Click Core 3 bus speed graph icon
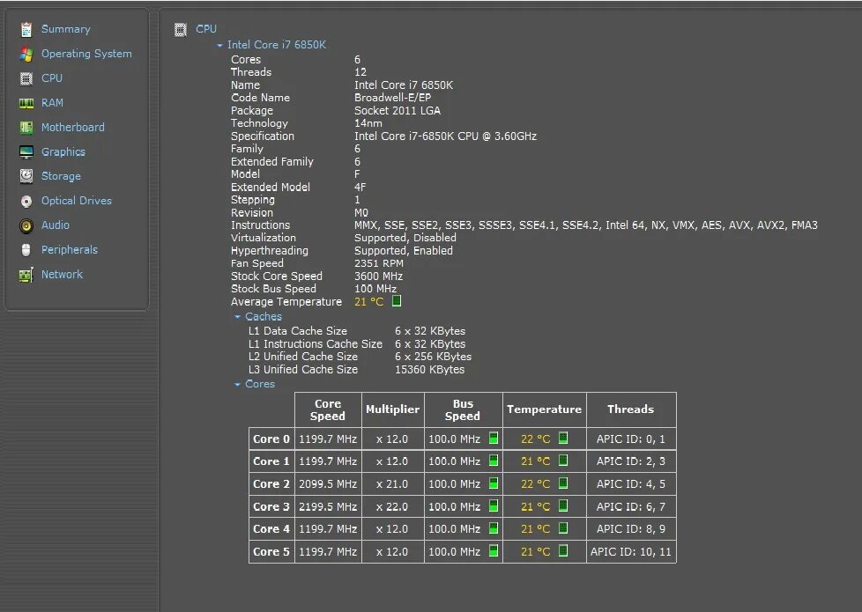This screenshot has height=612, width=862. coord(494,506)
